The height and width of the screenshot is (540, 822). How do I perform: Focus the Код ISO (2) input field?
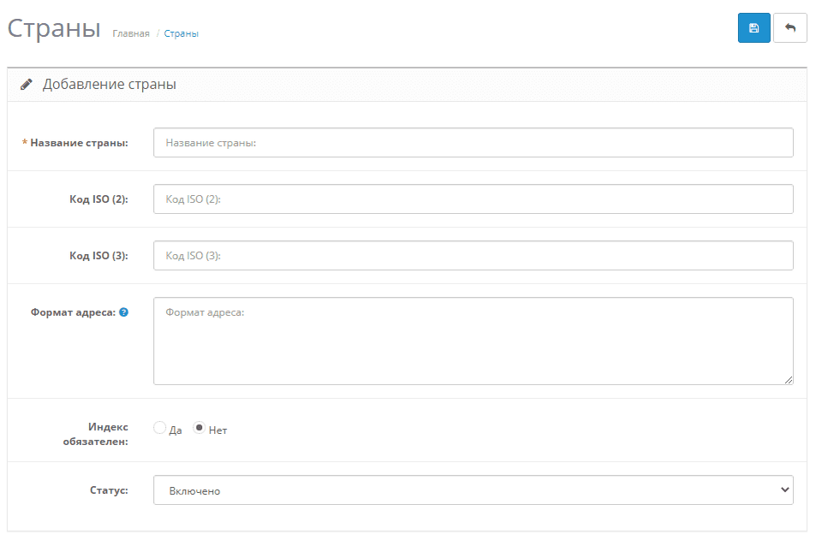(473, 199)
